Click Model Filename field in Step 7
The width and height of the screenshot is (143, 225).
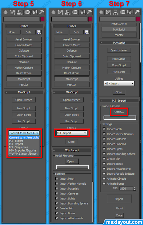click(120, 117)
